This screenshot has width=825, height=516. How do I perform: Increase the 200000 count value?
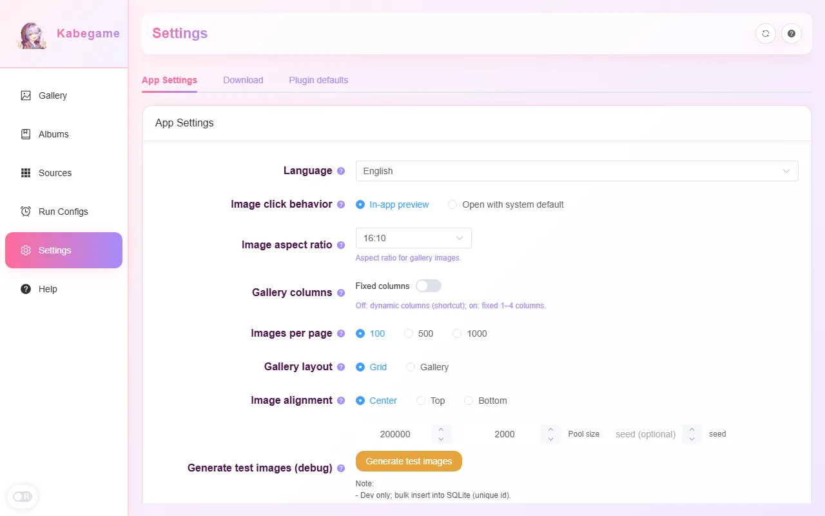[441, 430]
